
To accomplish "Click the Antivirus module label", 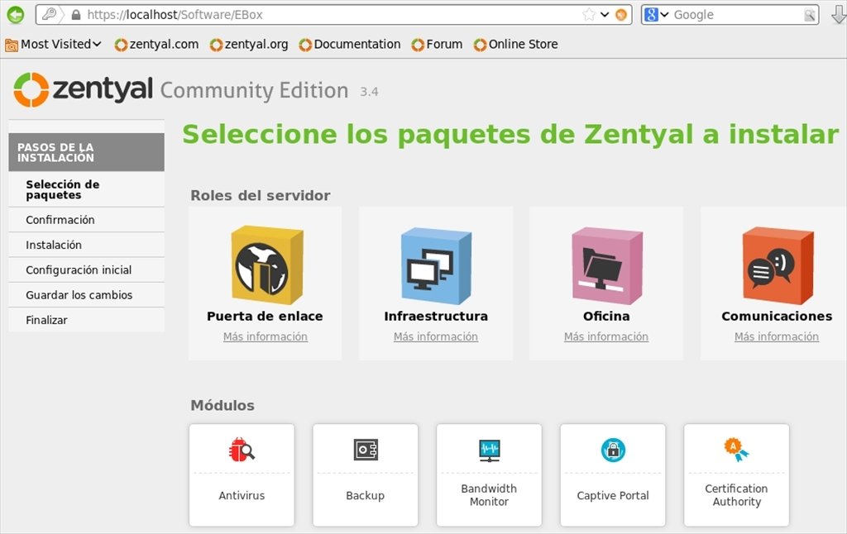I will click(242, 496).
